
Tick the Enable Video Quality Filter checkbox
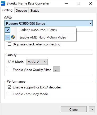(10, 70)
